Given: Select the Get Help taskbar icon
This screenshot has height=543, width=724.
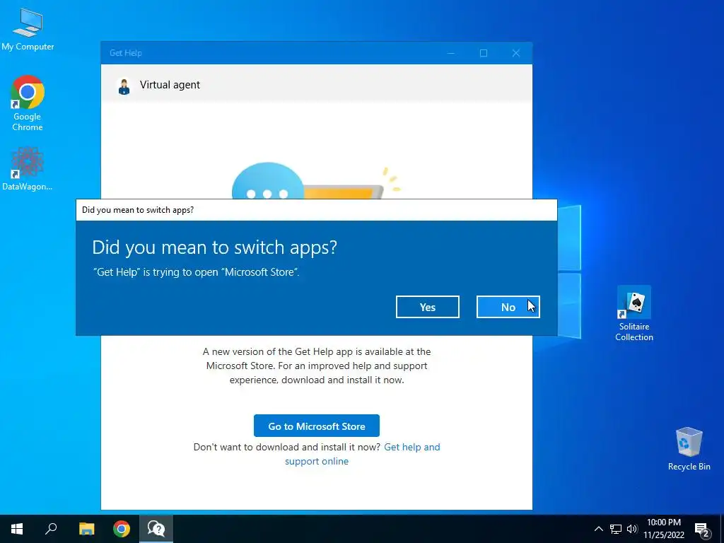Looking at the screenshot, I should 156,529.
